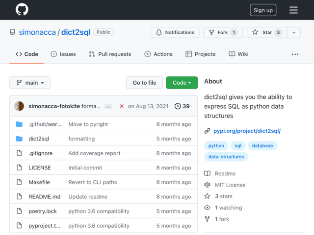314x235 pixels.
Task: Open the Pull requests tab
Action: point(110,54)
